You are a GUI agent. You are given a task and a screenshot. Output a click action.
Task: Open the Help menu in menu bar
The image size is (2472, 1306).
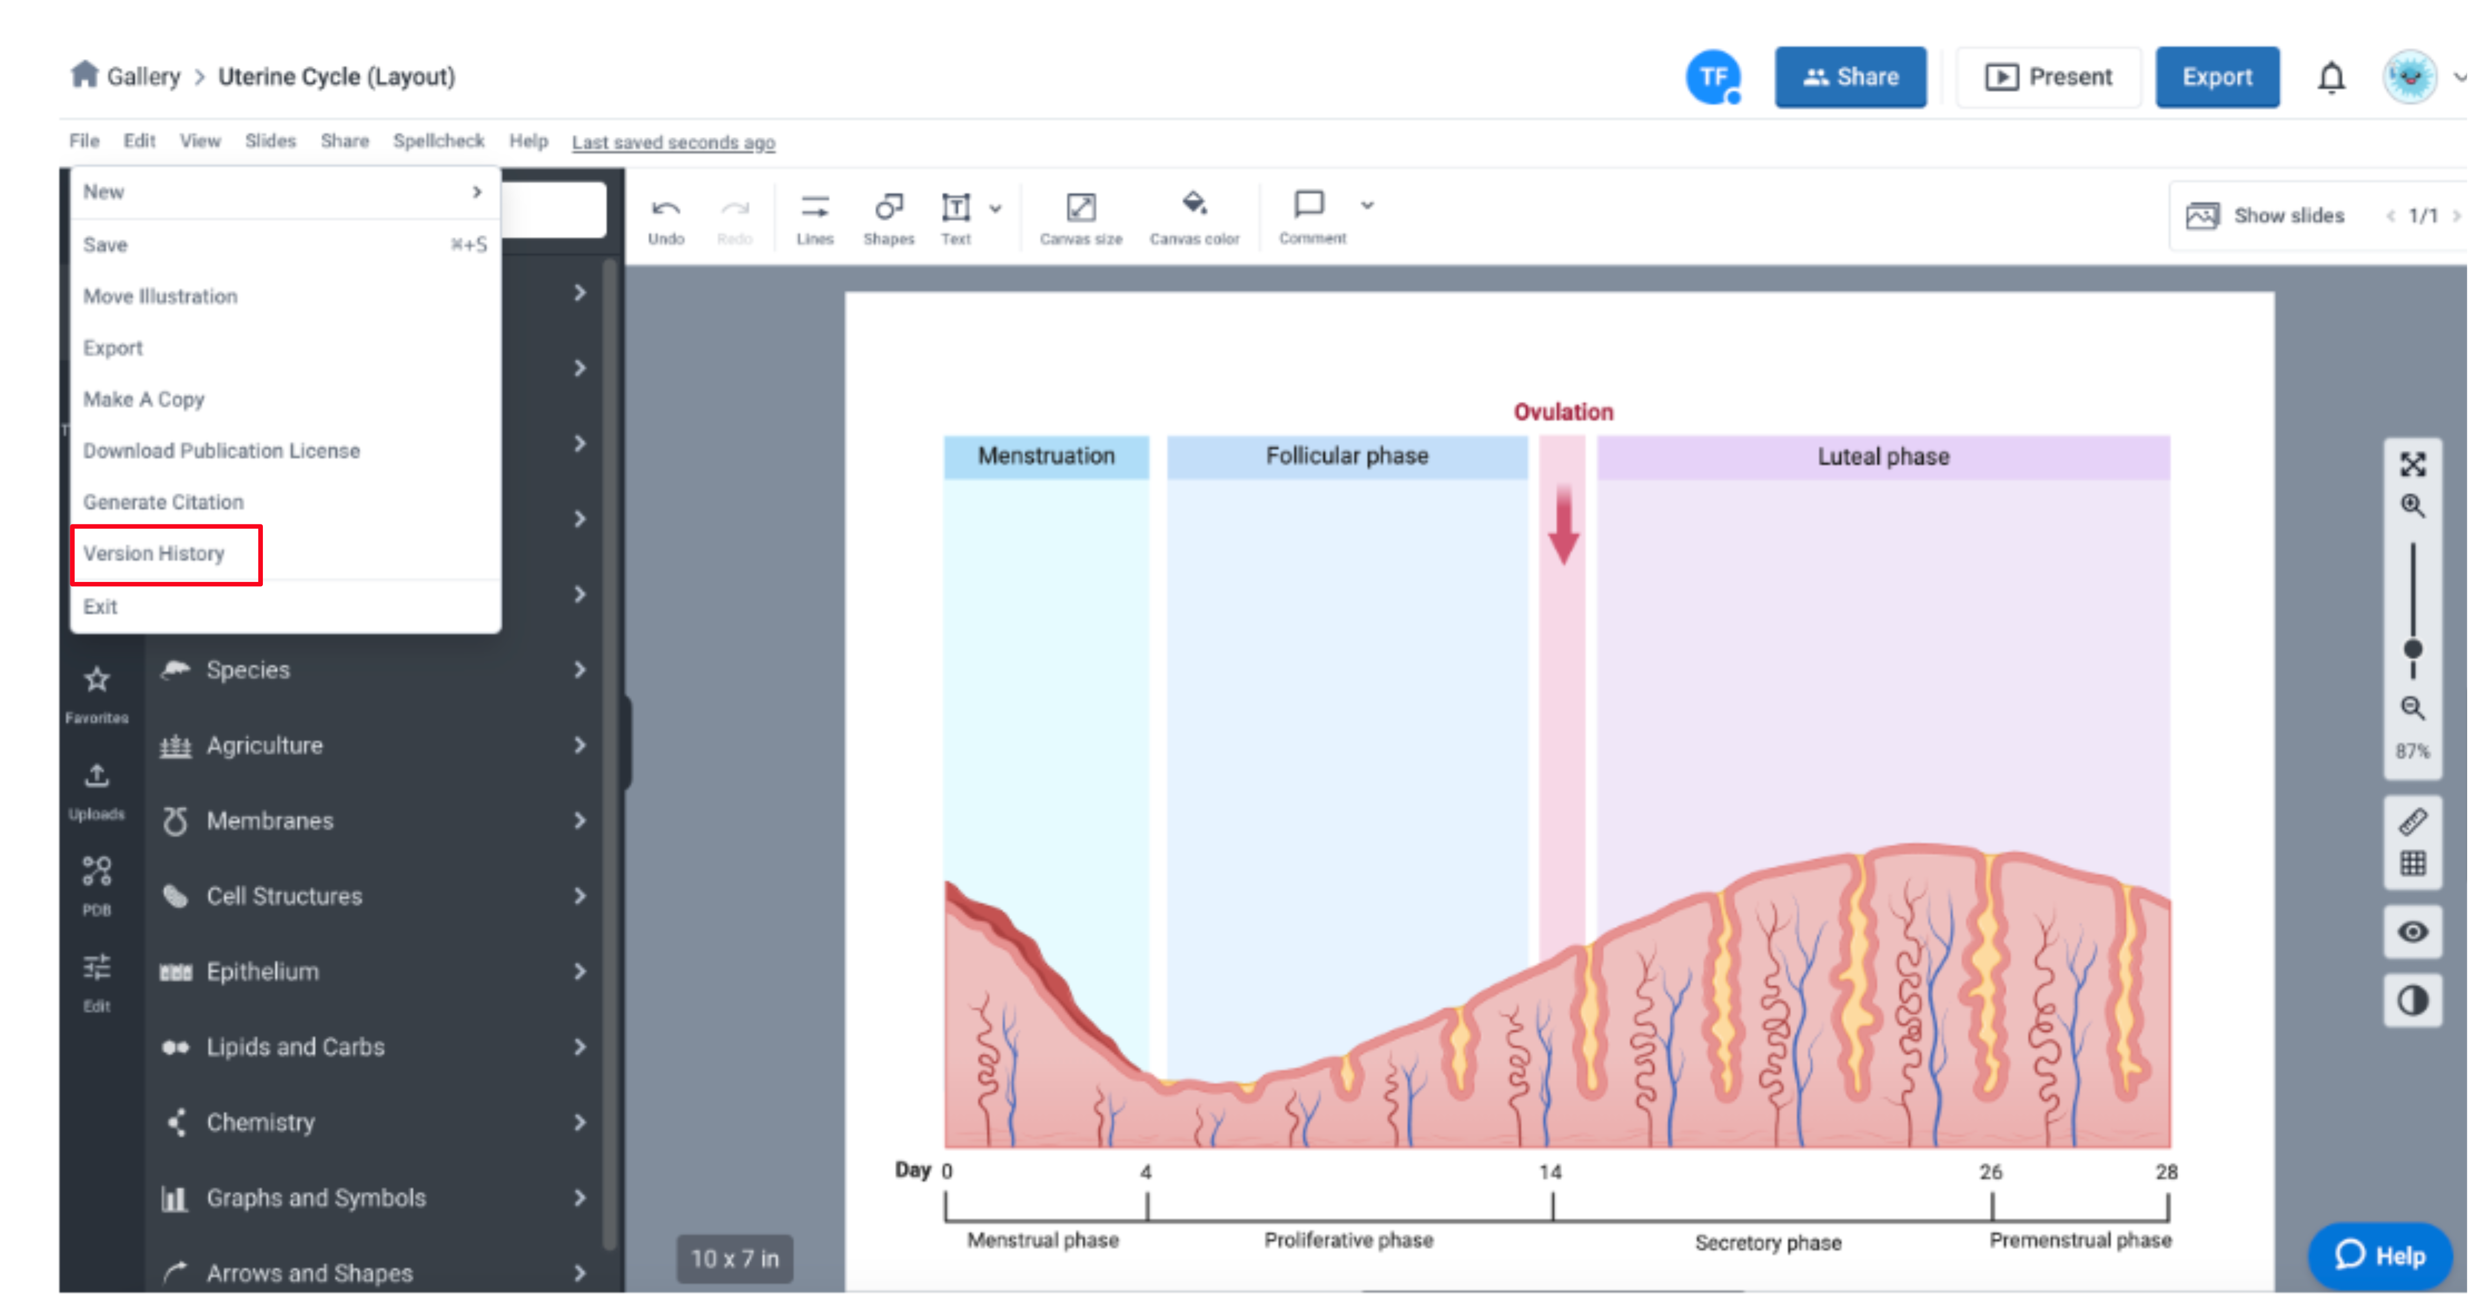click(529, 141)
